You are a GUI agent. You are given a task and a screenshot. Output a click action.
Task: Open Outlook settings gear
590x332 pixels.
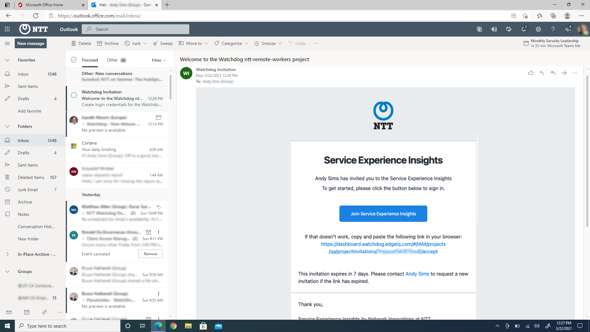538,29
